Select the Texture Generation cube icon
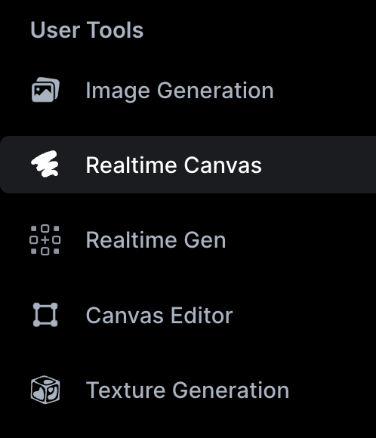 (45, 390)
